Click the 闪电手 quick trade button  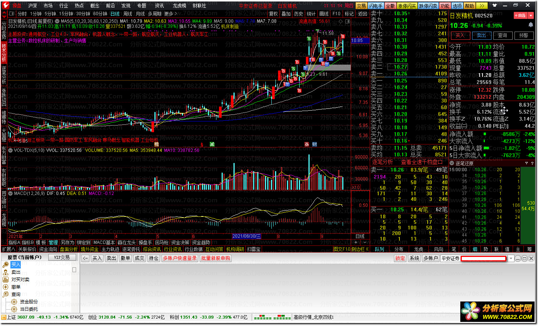(376, 6)
